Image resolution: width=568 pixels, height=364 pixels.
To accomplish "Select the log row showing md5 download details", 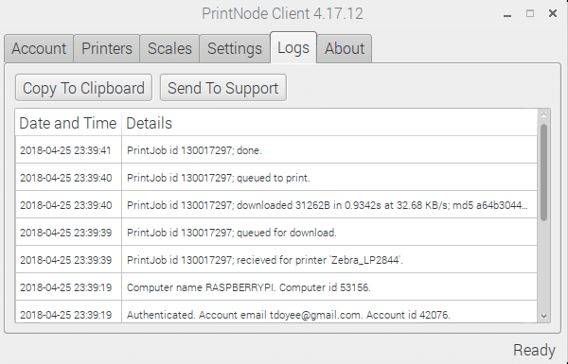I will click(276, 205).
